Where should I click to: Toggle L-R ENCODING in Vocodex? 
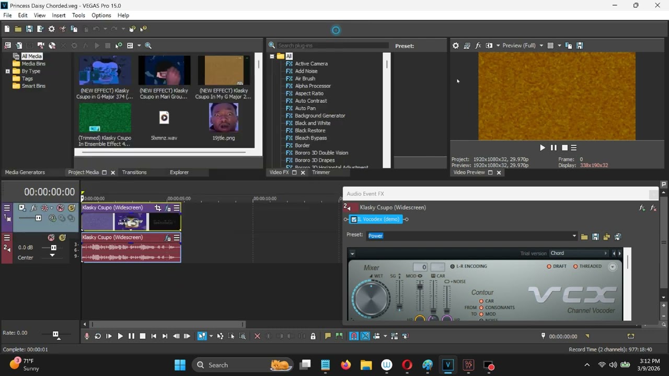click(x=468, y=266)
